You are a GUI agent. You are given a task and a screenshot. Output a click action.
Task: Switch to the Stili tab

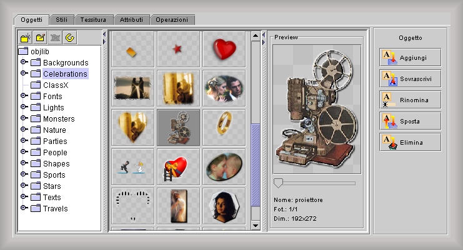(61, 20)
